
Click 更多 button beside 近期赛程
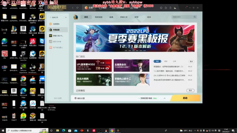[190, 90]
